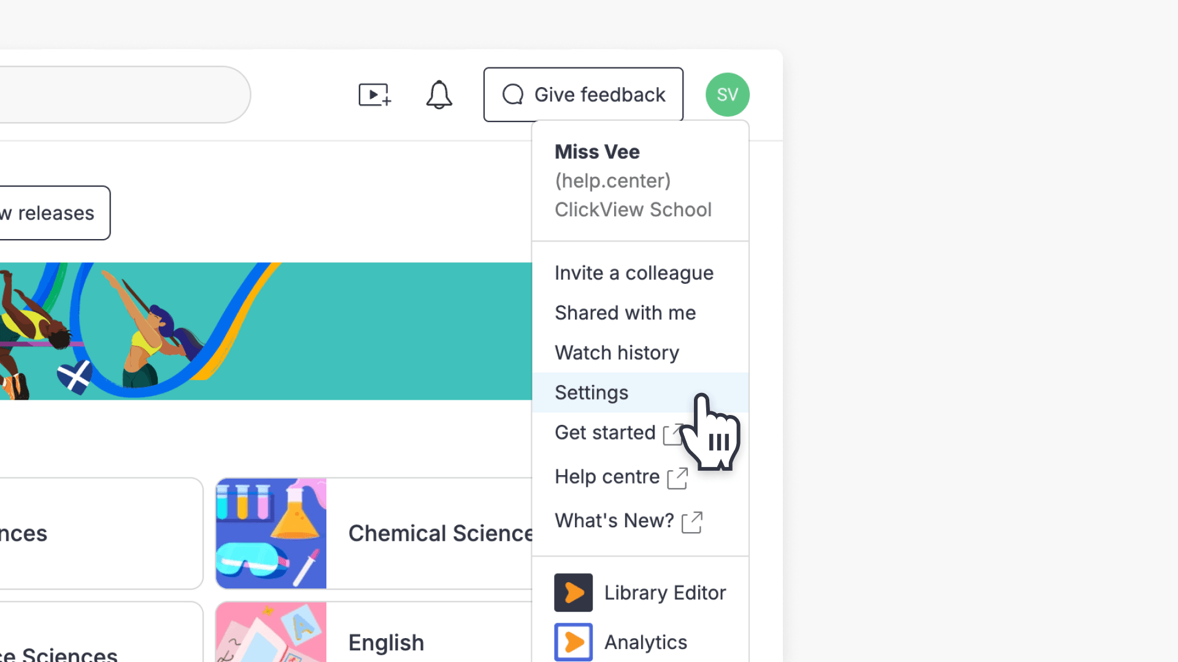Click the add video icon
Viewport: 1178px width, 662px height.
(x=374, y=95)
